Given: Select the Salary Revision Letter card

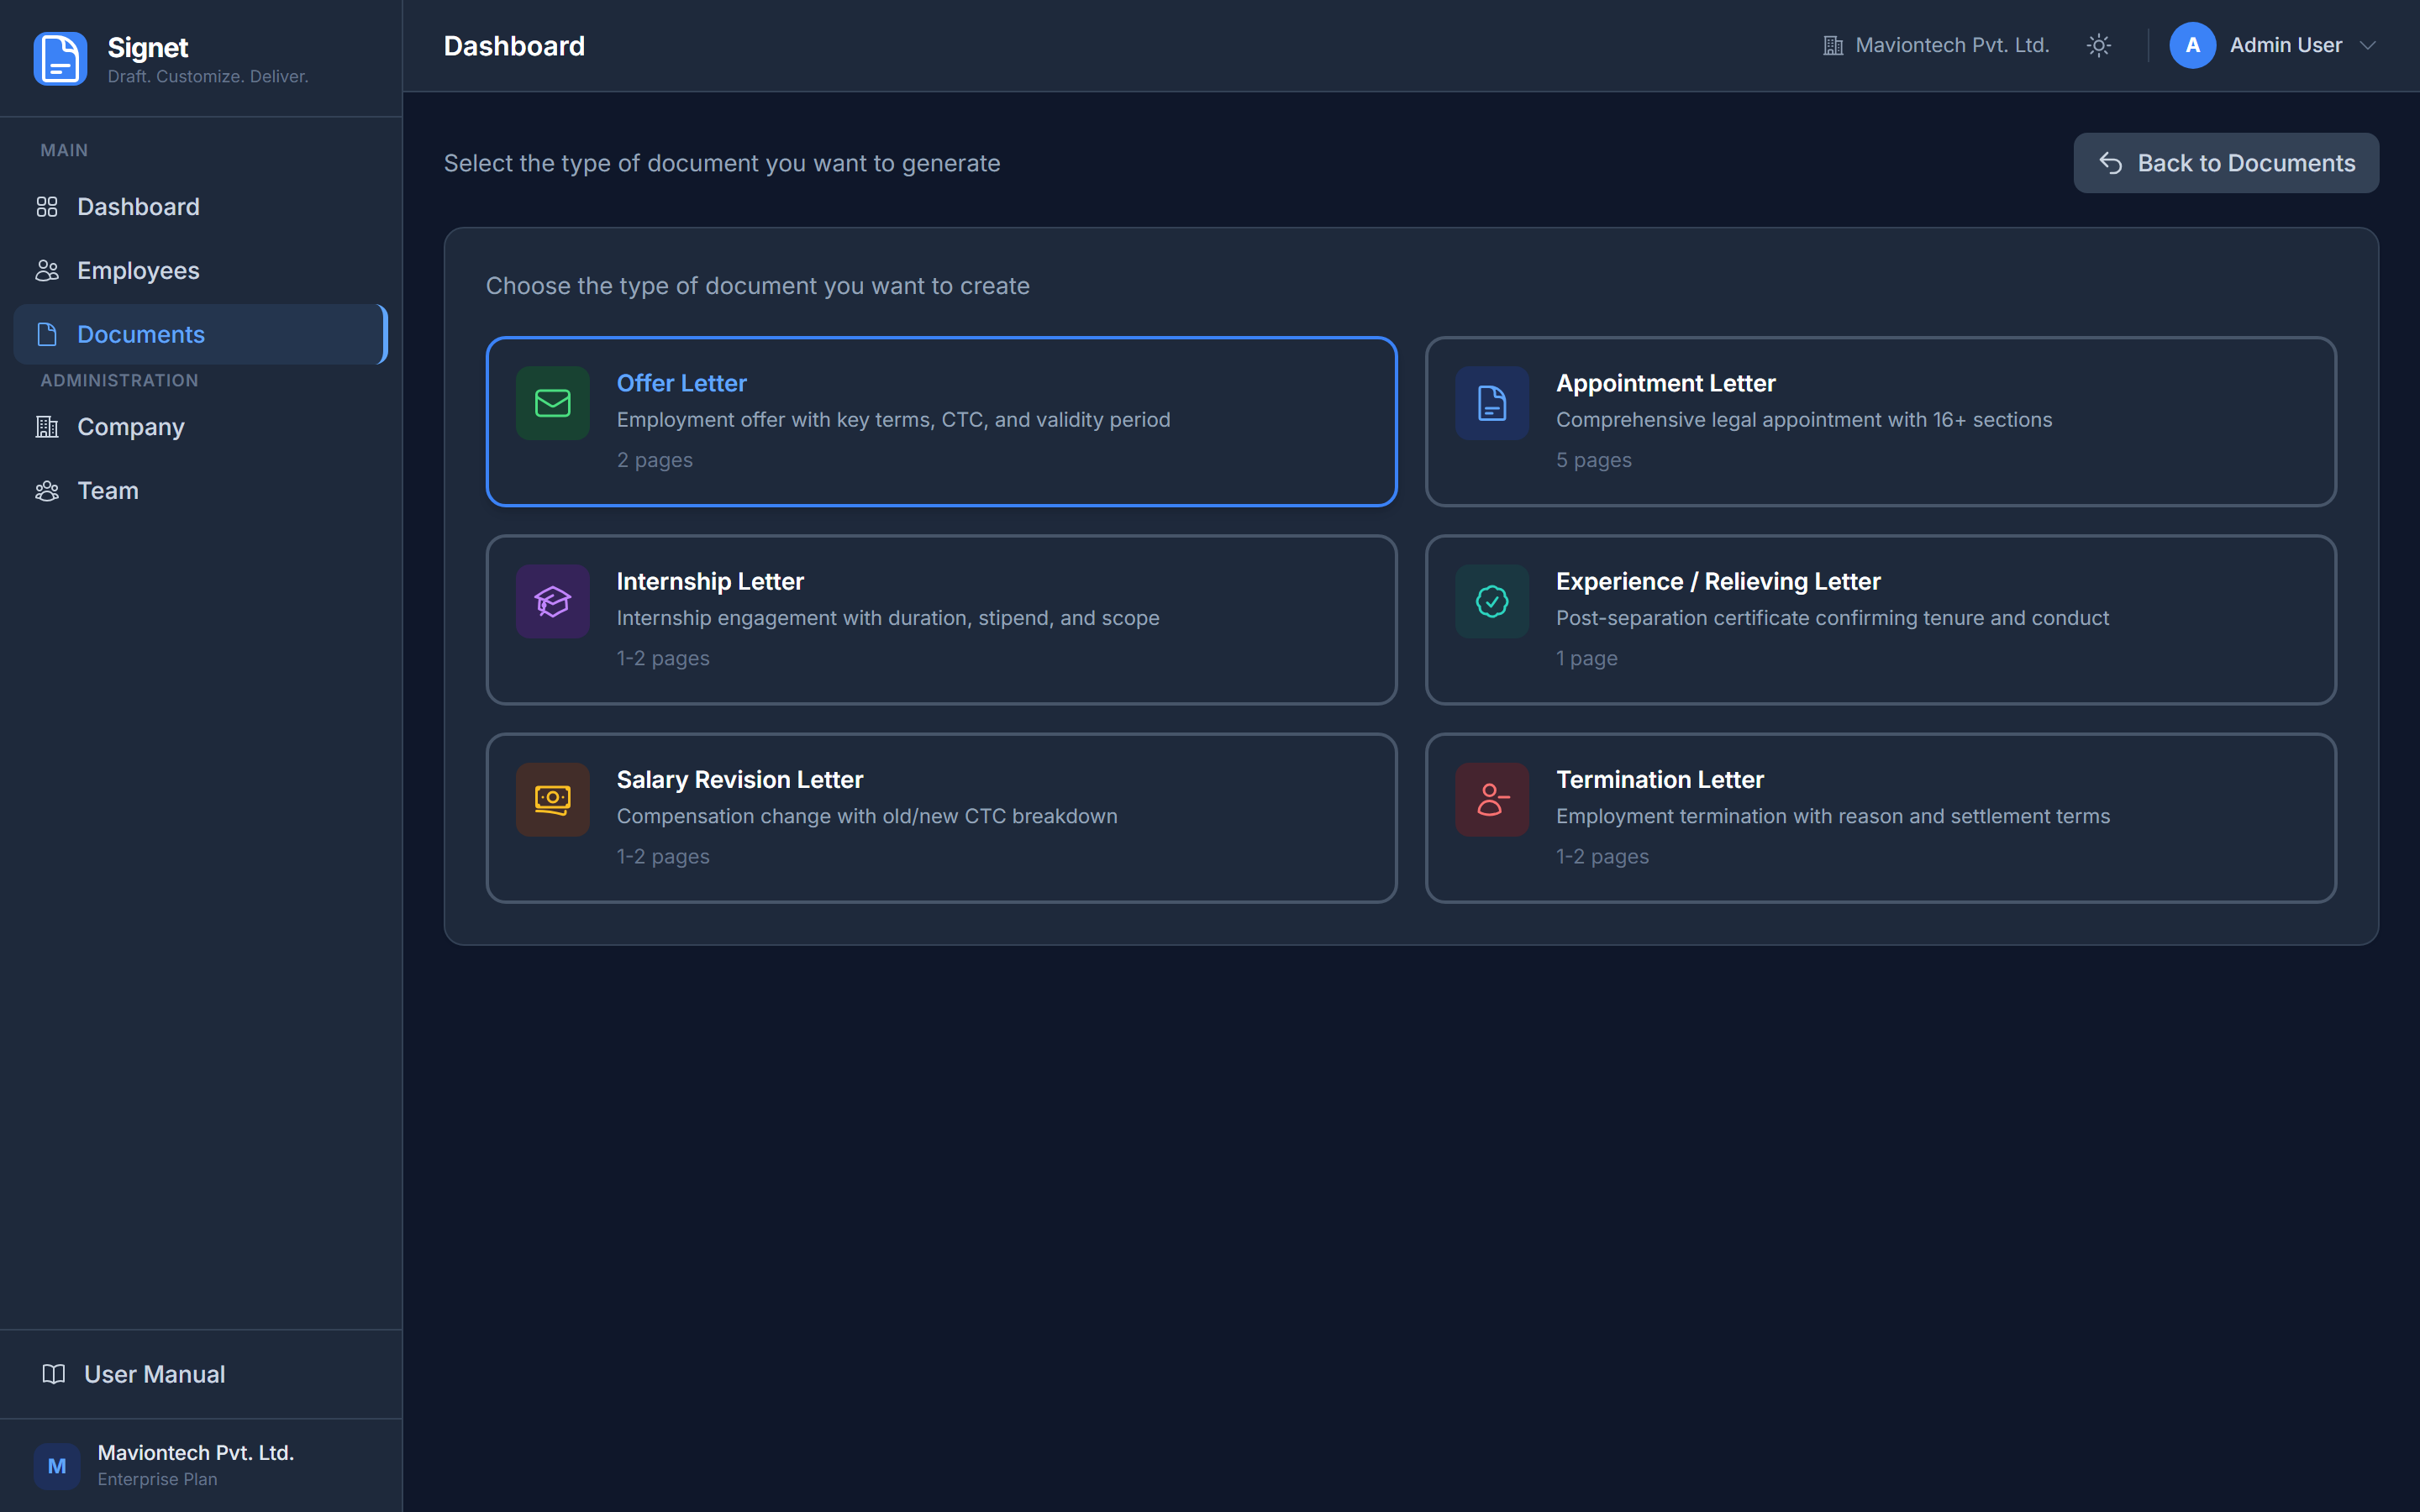Looking at the screenshot, I should 940,818.
